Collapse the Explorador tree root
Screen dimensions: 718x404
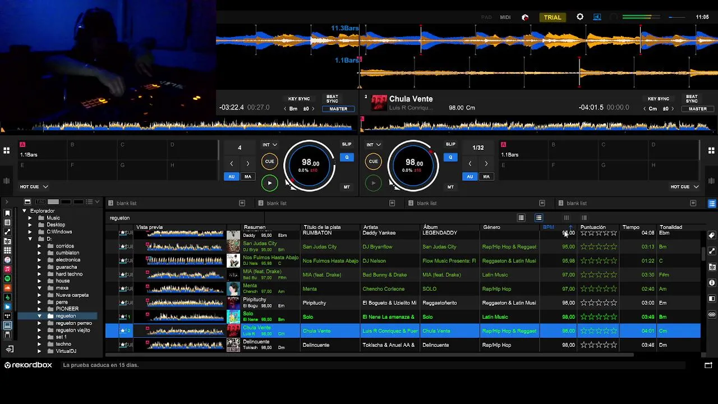click(24, 211)
